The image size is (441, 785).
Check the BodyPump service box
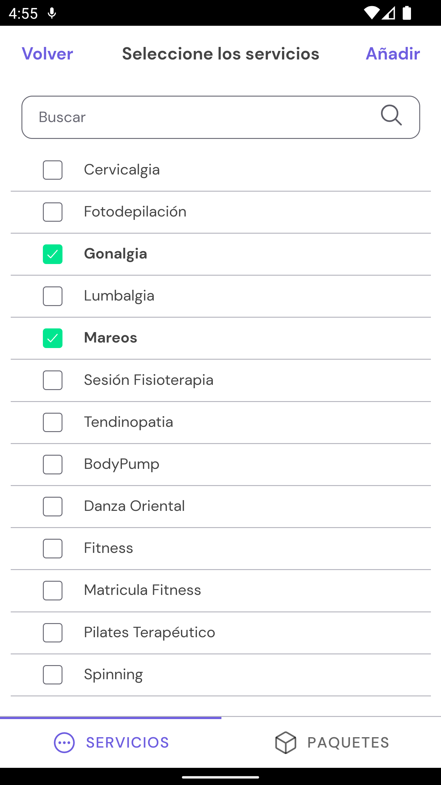tap(53, 465)
